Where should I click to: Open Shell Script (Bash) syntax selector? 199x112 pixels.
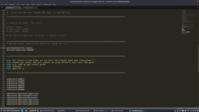(192, 109)
